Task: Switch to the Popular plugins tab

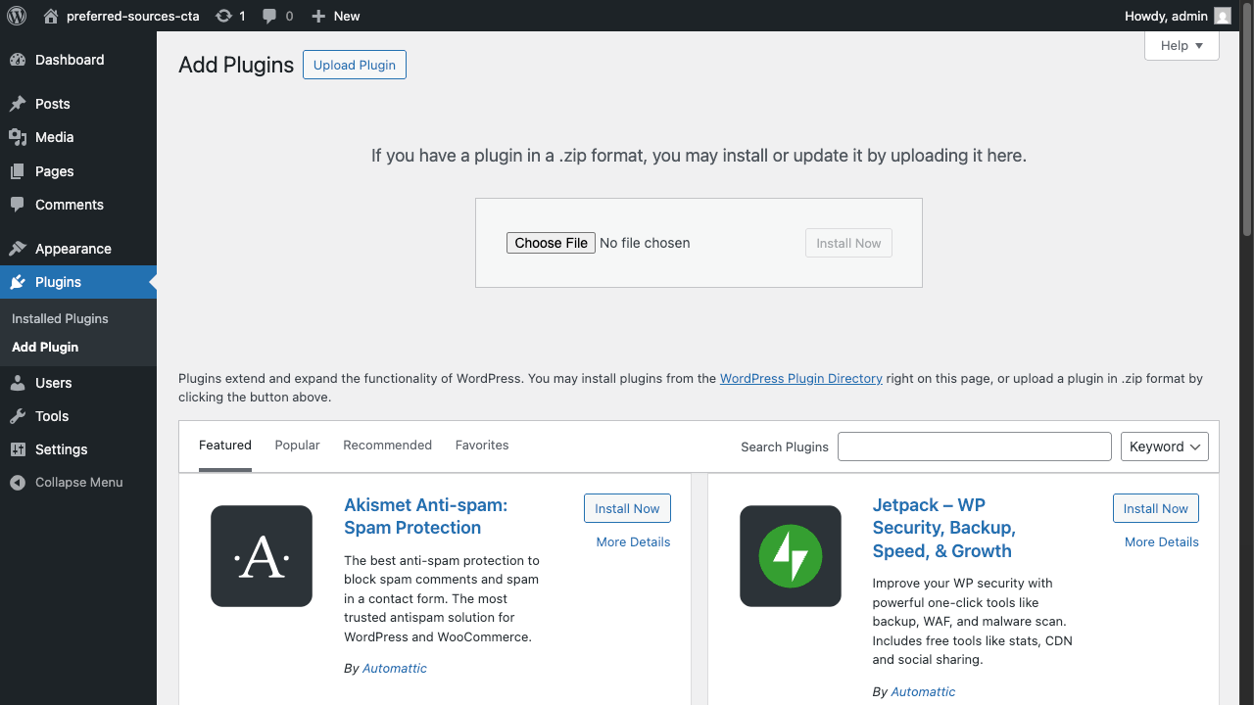Action: [297, 445]
